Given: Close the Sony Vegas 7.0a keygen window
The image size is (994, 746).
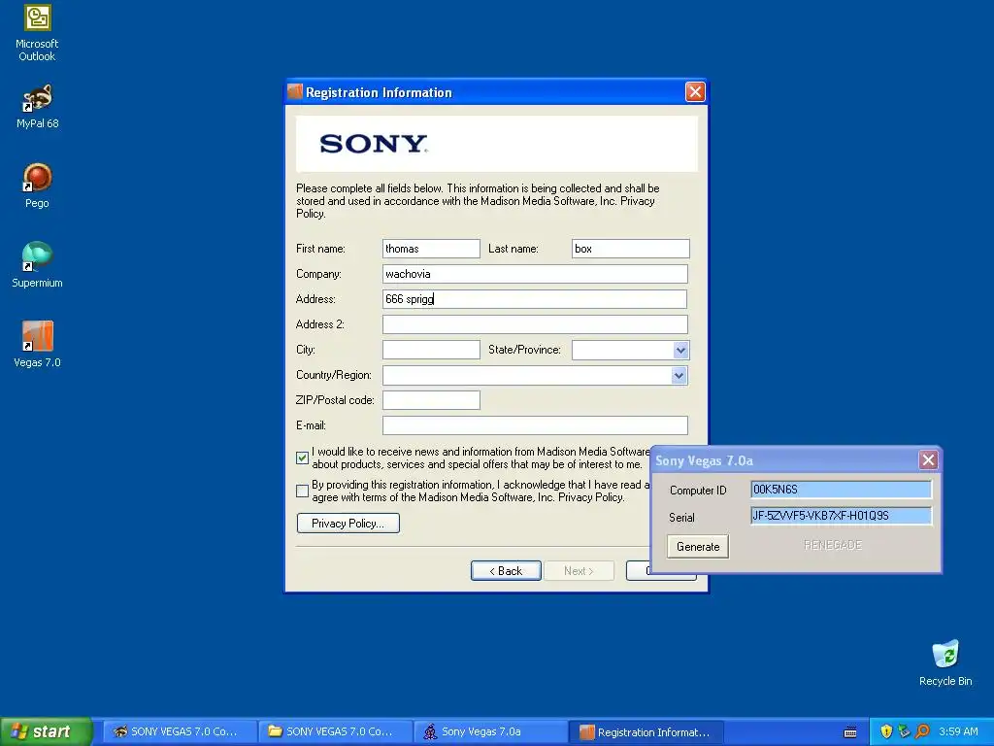Looking at the screenshot, I should pos(928,459).
